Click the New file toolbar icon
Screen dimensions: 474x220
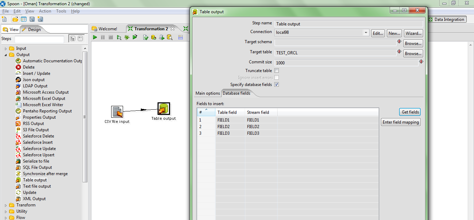[4, 19]
